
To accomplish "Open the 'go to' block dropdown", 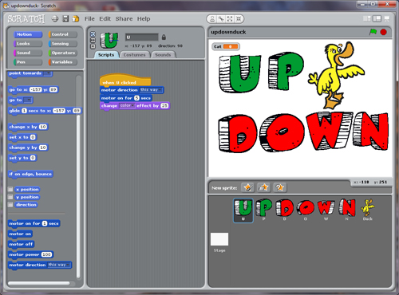I will 28,100.
